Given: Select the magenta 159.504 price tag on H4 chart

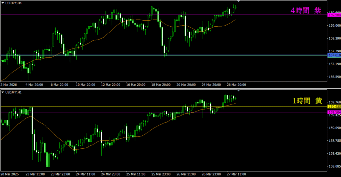Looking at the screenshot, I should 334,15.
